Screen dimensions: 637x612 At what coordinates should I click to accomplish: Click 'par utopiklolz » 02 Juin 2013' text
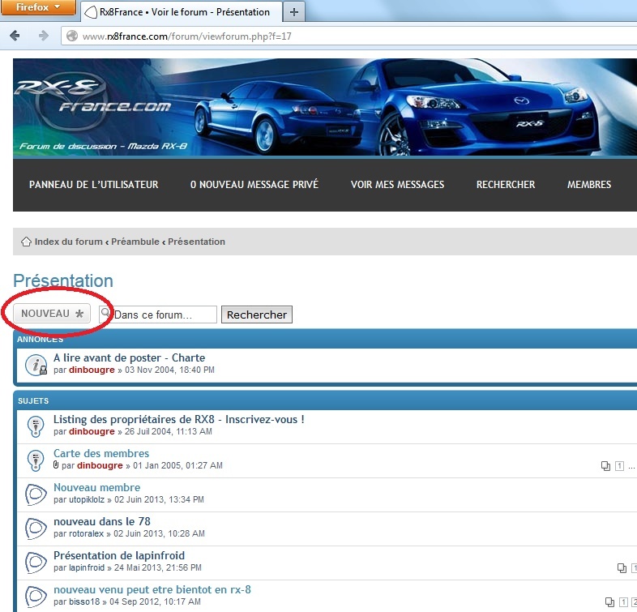pos(129,500)
